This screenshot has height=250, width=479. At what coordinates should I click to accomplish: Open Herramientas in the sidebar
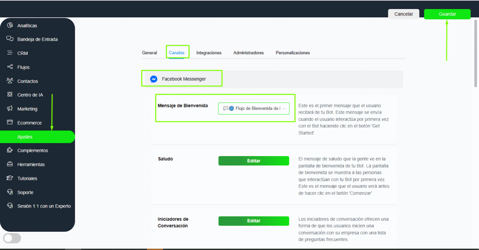click(x=31, y=164)
